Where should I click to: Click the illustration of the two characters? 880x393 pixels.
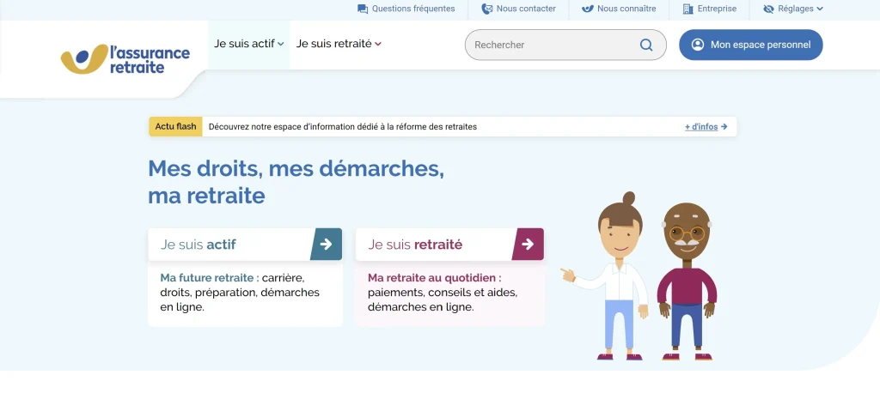point(639,275)
